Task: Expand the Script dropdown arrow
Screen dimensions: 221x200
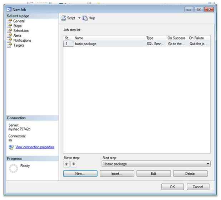Action: click(x=79, y=18)
